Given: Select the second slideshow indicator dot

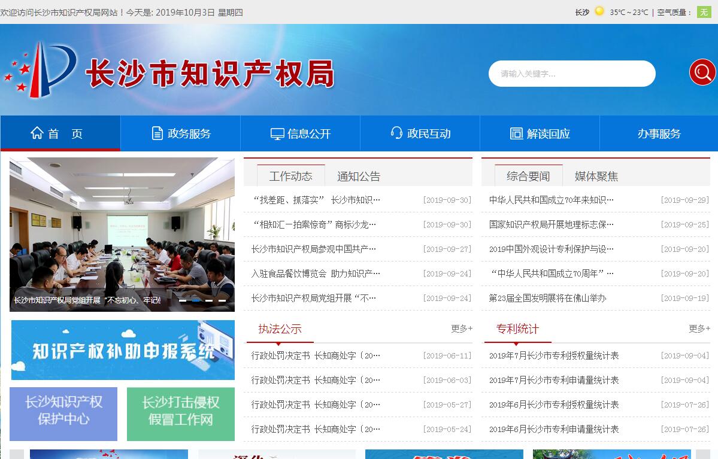Looking at the screenshot, I should pos(196,300).
